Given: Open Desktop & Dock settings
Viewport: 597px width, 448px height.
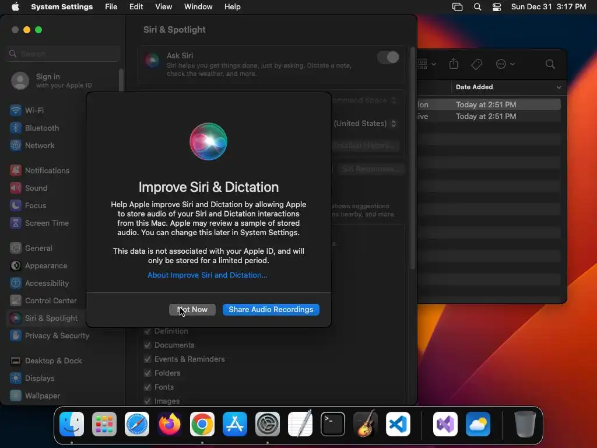Looking at the screenshot, I should pyautogui.click(x=45, y=360).
